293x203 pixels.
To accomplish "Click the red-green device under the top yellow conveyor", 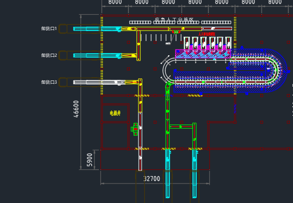I will 176,32.
